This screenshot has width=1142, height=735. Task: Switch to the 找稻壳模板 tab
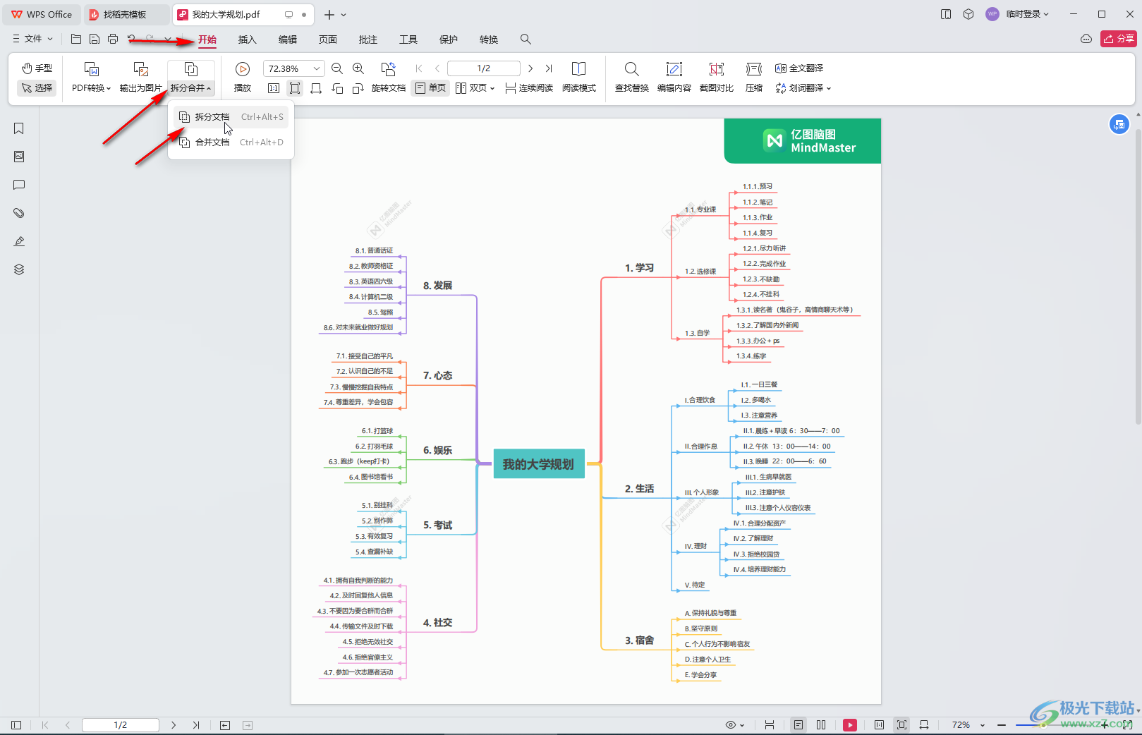[x=126, y=14]
